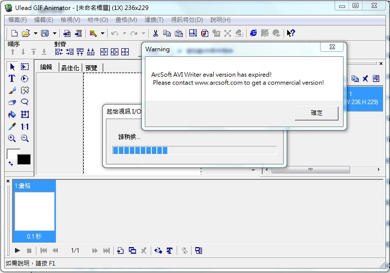Screen dimensions: 390x273
Task: Click the Internet Explorer preview icon
Action: tap(254, 33)
